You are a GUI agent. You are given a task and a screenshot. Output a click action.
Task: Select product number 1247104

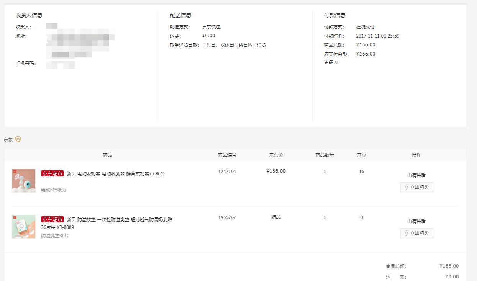(x=227, y=172)
